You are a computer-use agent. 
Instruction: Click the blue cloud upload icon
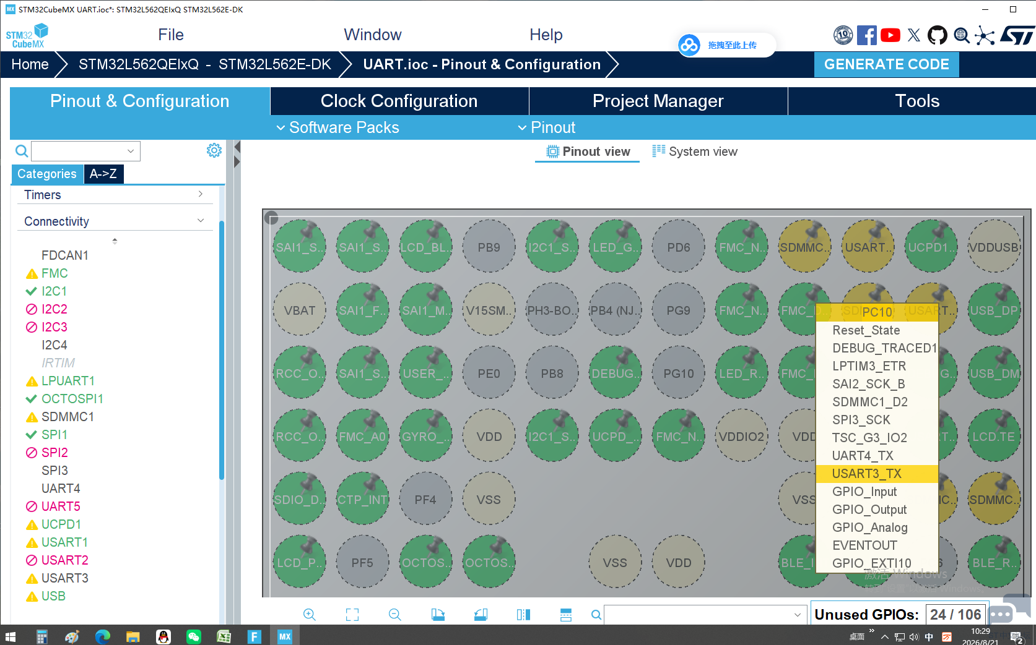coord(689,45)
